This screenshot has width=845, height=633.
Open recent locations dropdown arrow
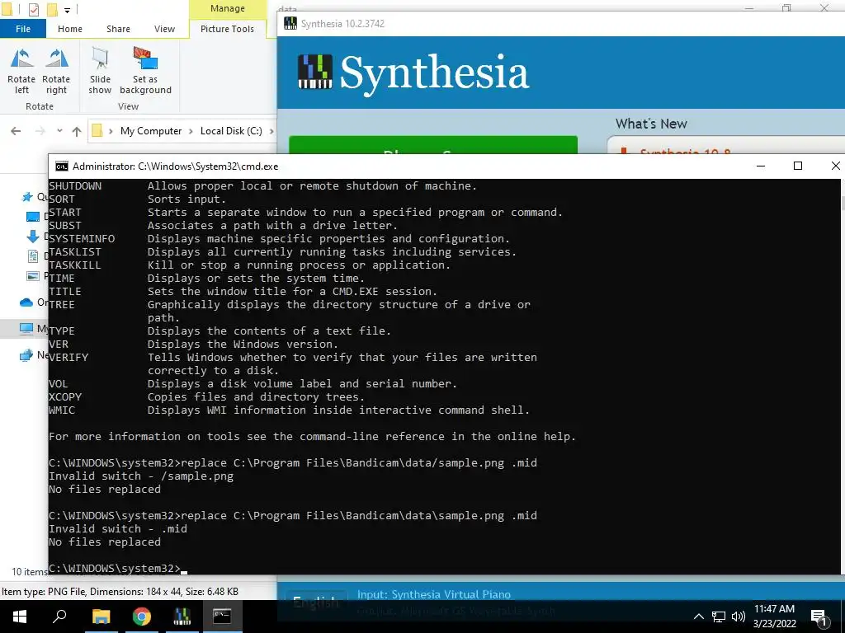[x=59, y=131]
